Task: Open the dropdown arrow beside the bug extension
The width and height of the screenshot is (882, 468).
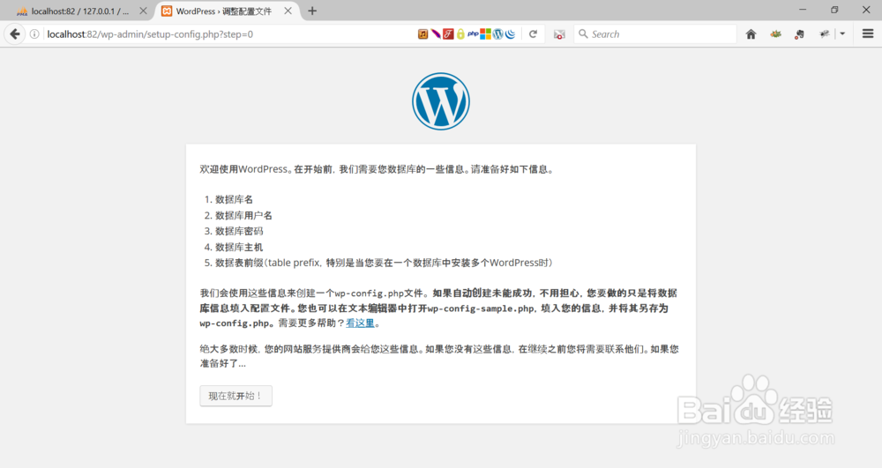Action: pos(842,34)
